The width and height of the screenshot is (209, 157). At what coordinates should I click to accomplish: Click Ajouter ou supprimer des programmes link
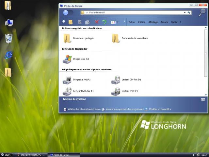(125, 109)
